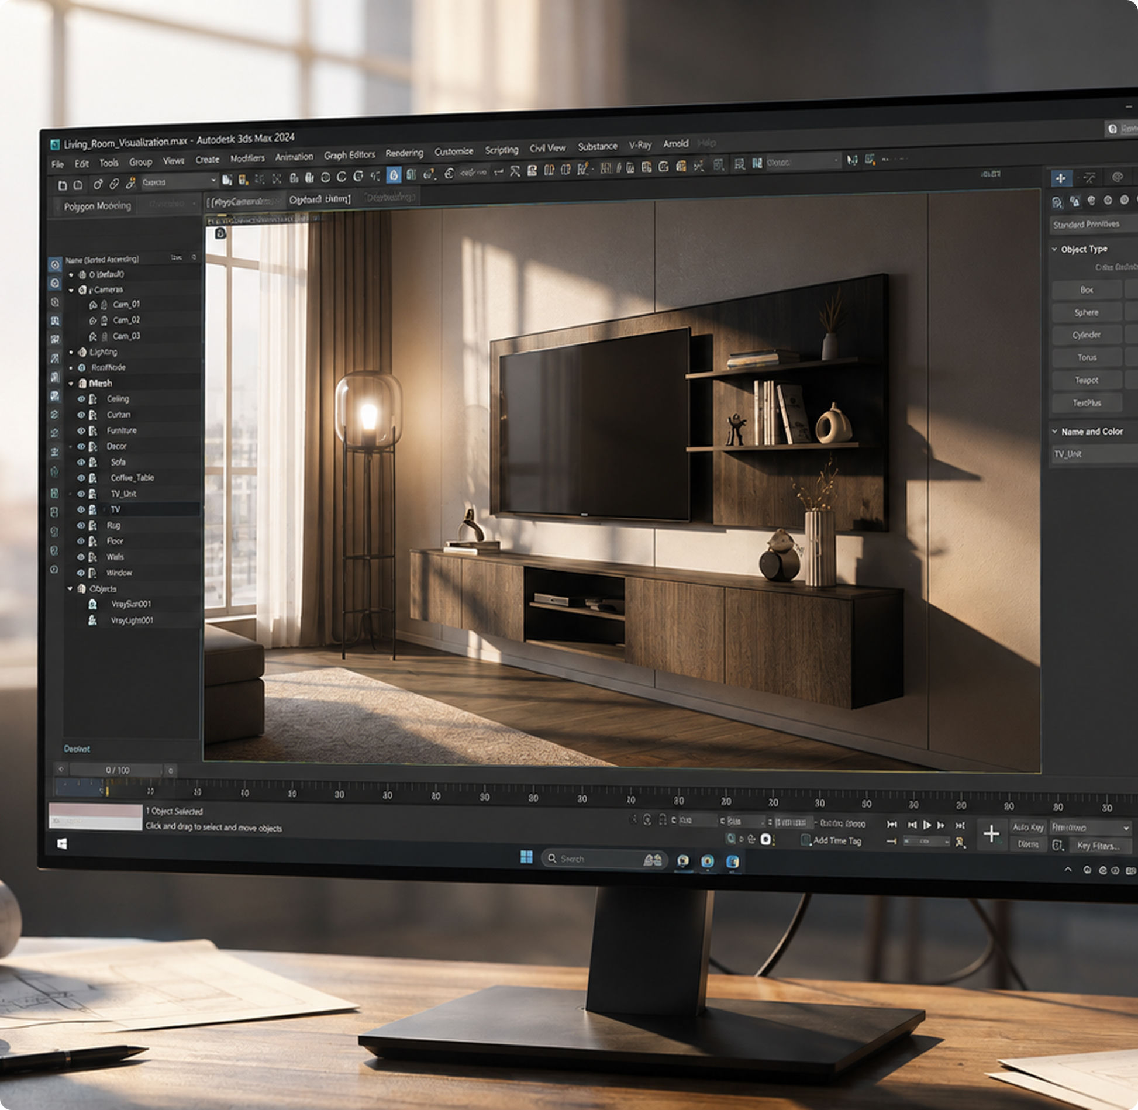
Task: Click the Play Animation button
Action: (927, 825)
